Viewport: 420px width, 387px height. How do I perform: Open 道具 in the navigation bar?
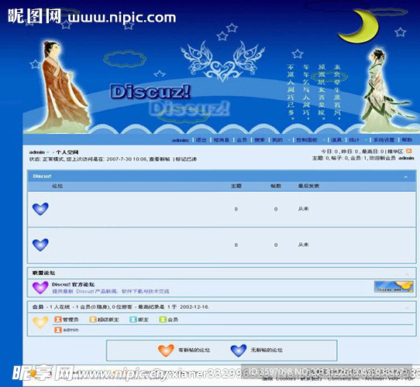336,139
